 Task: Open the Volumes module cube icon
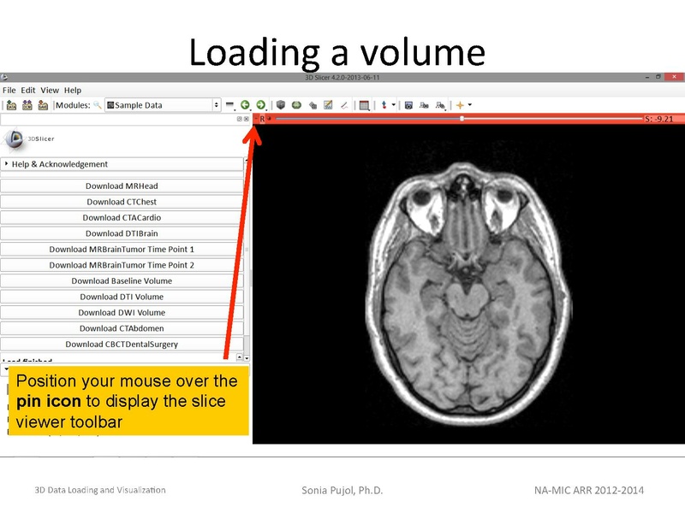[281, 104]
